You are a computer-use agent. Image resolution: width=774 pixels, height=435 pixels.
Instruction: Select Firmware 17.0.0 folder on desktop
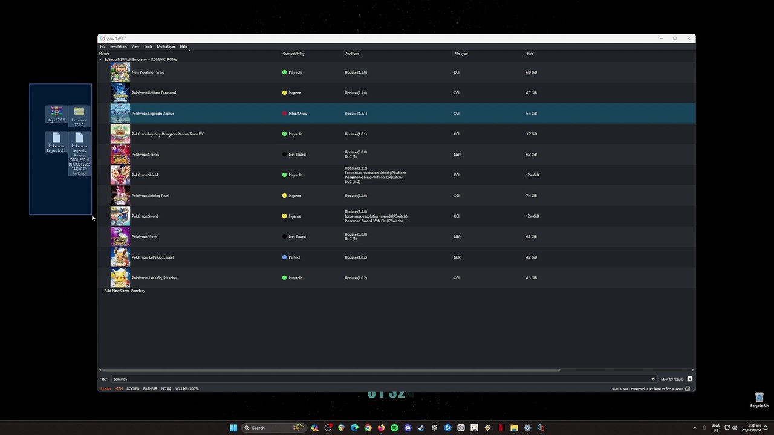[79, 117]
